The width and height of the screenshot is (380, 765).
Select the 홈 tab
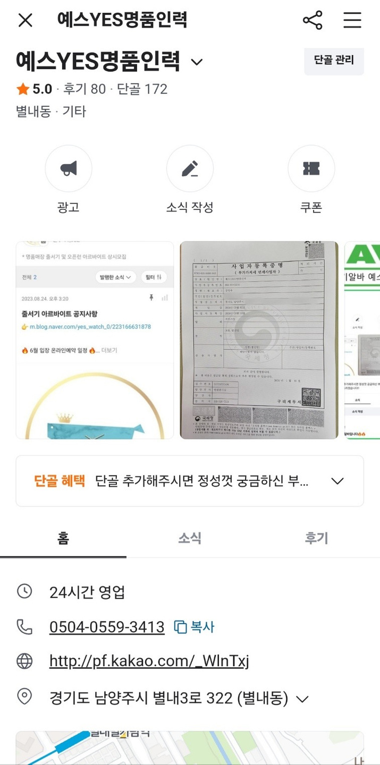coord(63,538)
